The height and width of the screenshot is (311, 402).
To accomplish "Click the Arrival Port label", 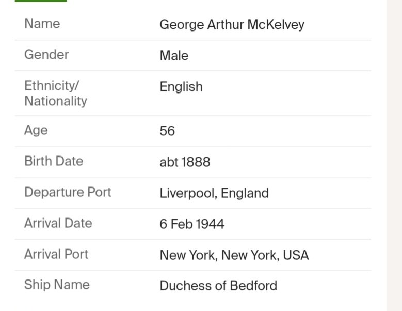I will point(56,254).
